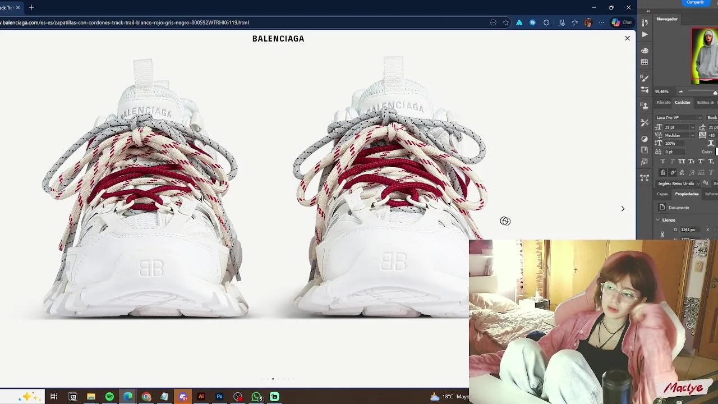Toggle fi standard ligatures button
Screen dimensions: 718x404
click(662, 173)
